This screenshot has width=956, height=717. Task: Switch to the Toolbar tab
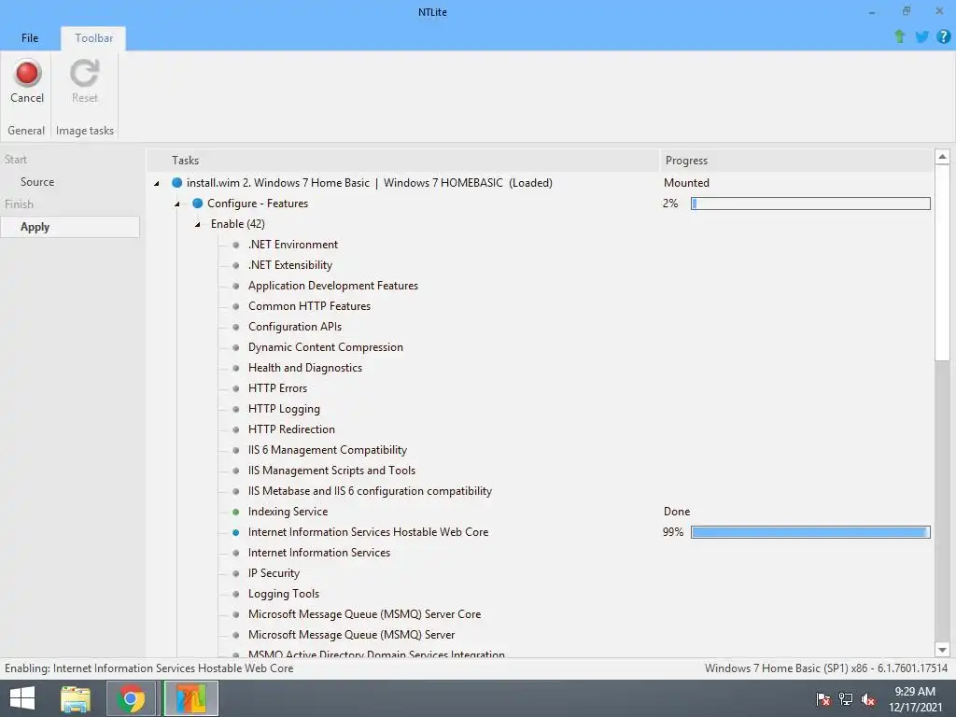coord(94,37)
